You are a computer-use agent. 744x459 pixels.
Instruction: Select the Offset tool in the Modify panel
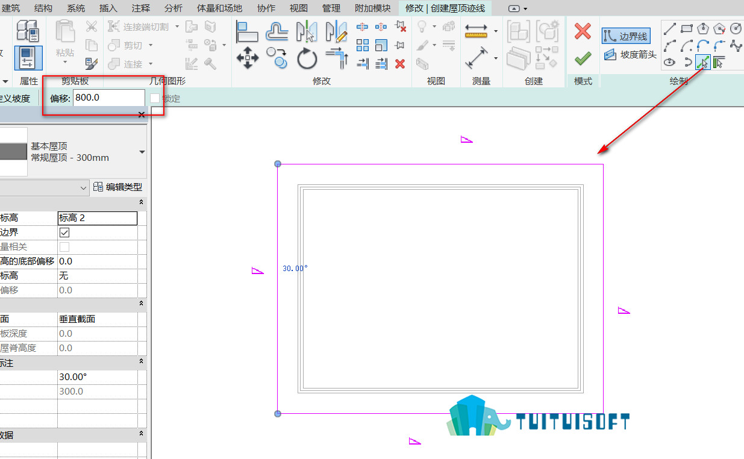click(277, 30)
